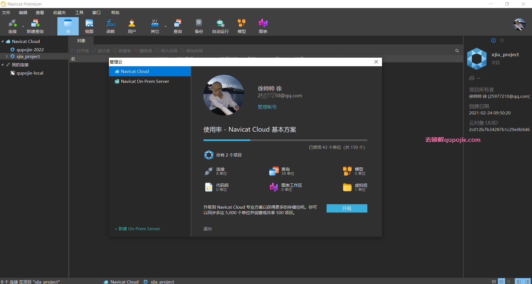Collapse the 我的连接 tree node

[x=2, y=65]
